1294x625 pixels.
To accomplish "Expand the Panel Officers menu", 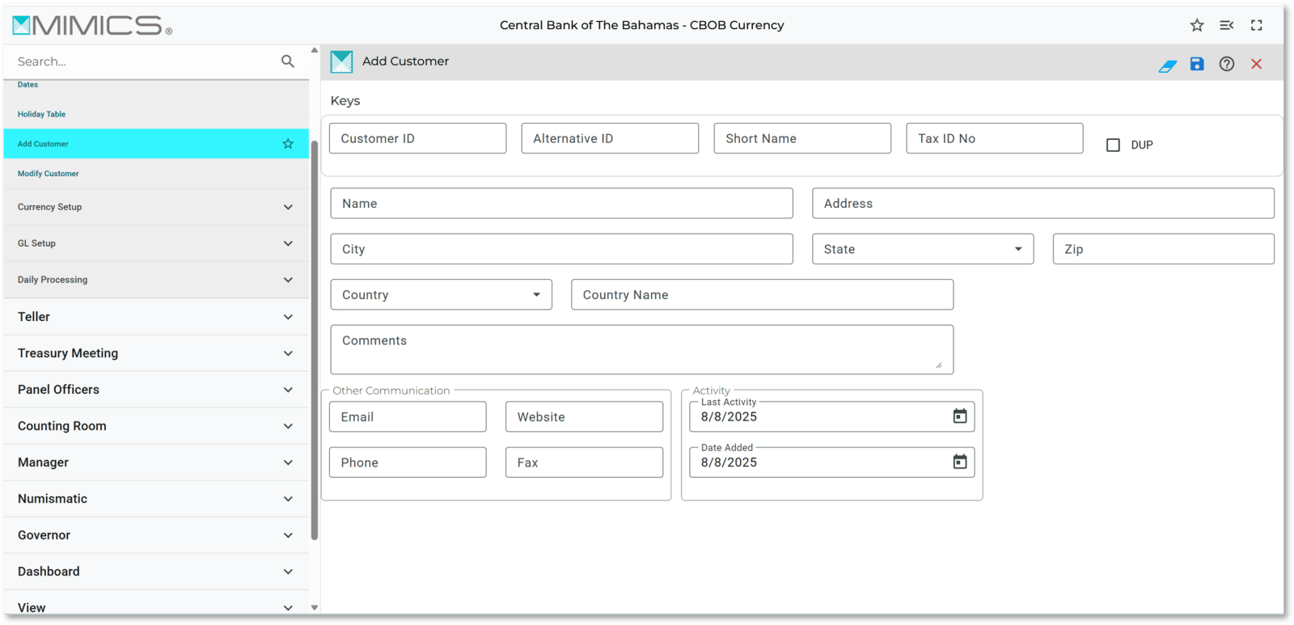I will 156,390.
